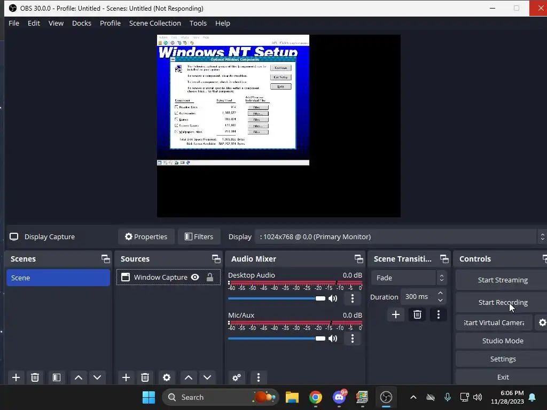
Task: Add a new source with the plus icon
Action: pos(126,377)
